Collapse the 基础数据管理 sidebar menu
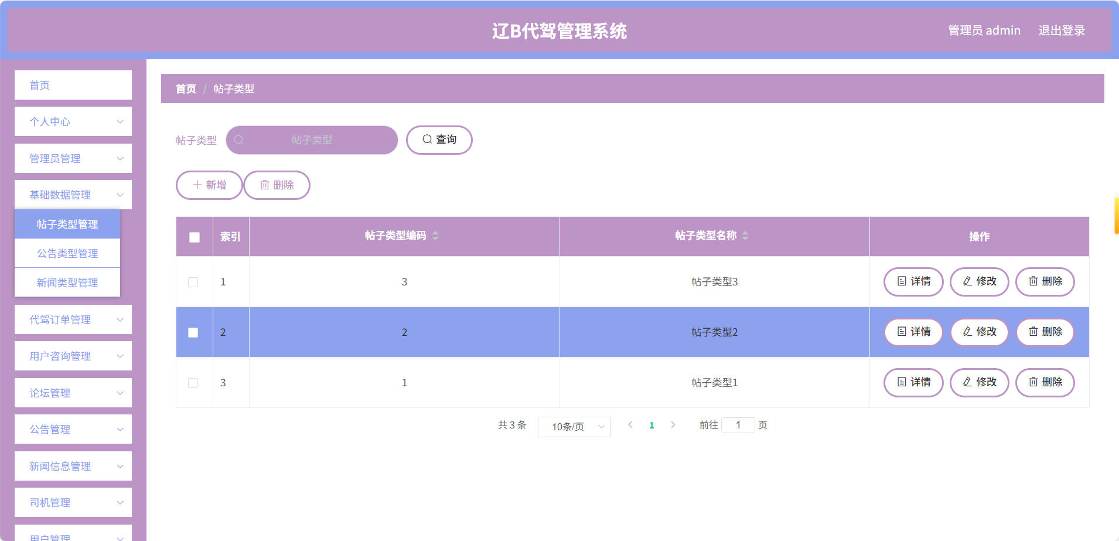1119x541 pixels. [x=73, y=195]
